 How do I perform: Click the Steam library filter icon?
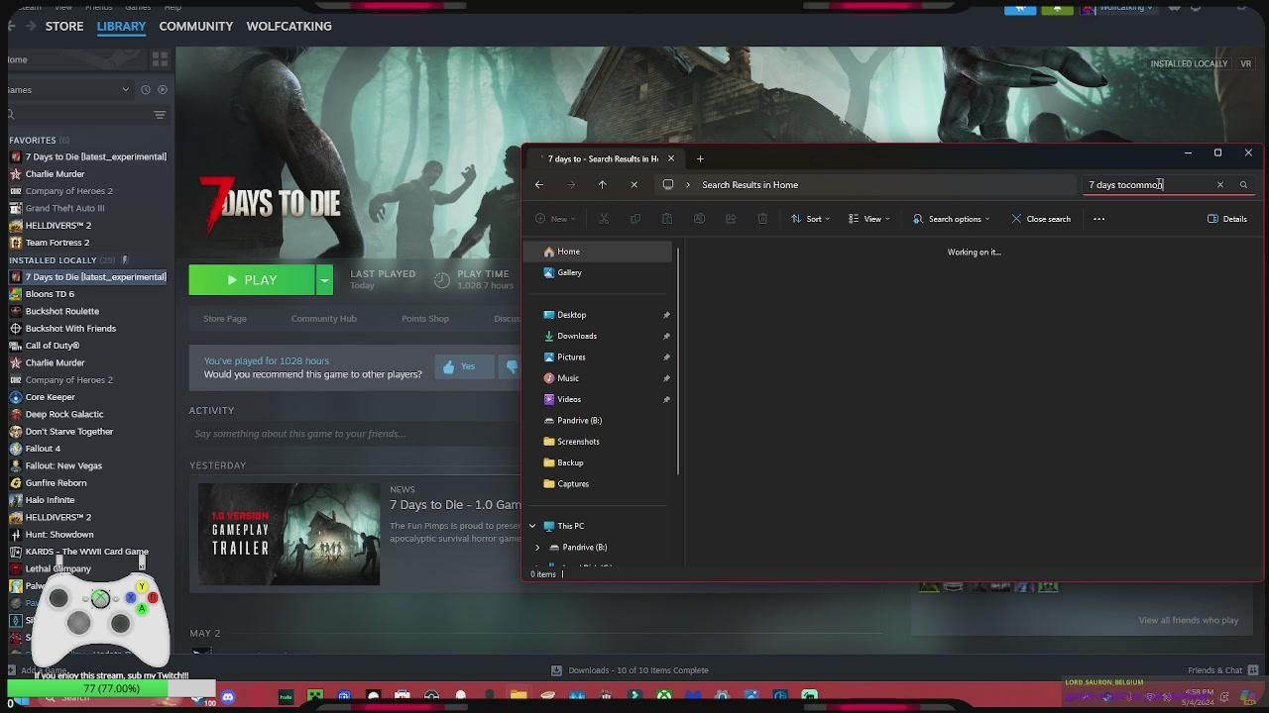click(x=160, y=115)
